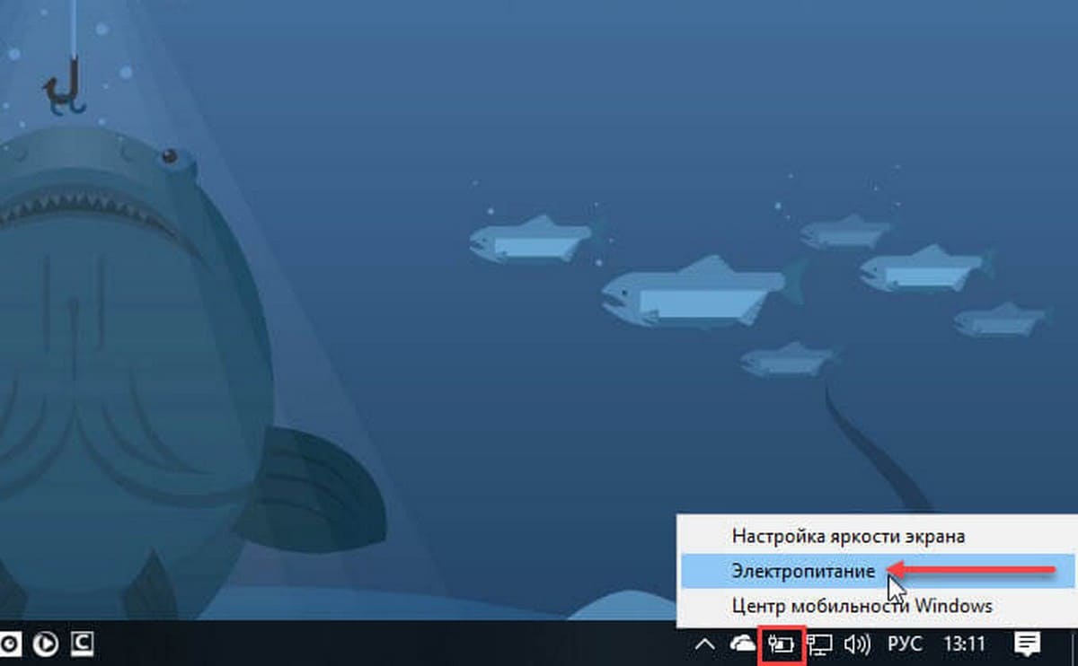Screen dimensions: 1078x666
Task: Switch input language via РУС indicator
Action: click(x=906, y=644)
